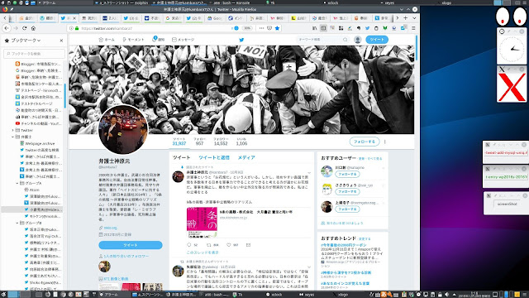Show this thread (このスレッドを表示)

(x=203, y=252)
